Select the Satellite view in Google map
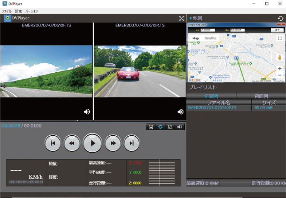 click(210, 38)
